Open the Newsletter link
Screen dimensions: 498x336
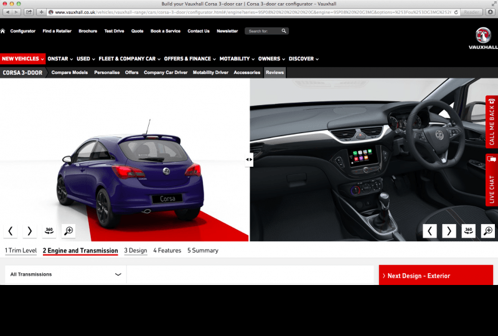(x=227, y=31)
